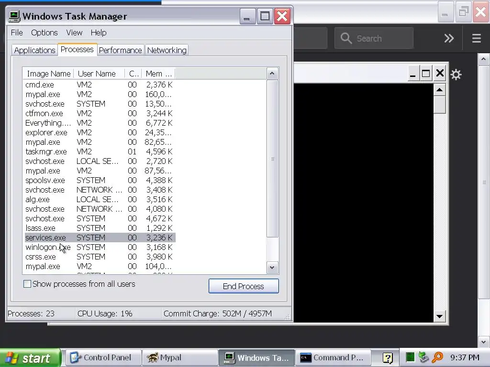This screenshot has width=490, height=367.
Task: Select the lsass.exe process
Action: pyautogui.click(x=100, y=228)
